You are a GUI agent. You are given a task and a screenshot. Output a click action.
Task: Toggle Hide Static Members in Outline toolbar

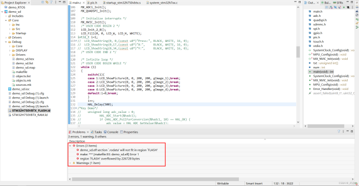340,7
